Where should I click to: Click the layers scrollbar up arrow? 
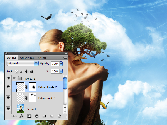(x=65, y=107)
